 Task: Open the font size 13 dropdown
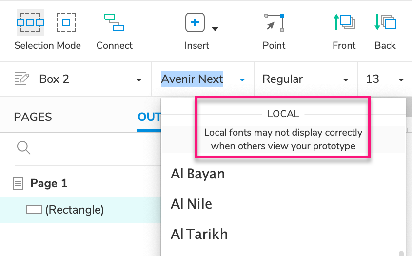click(401, 79)
